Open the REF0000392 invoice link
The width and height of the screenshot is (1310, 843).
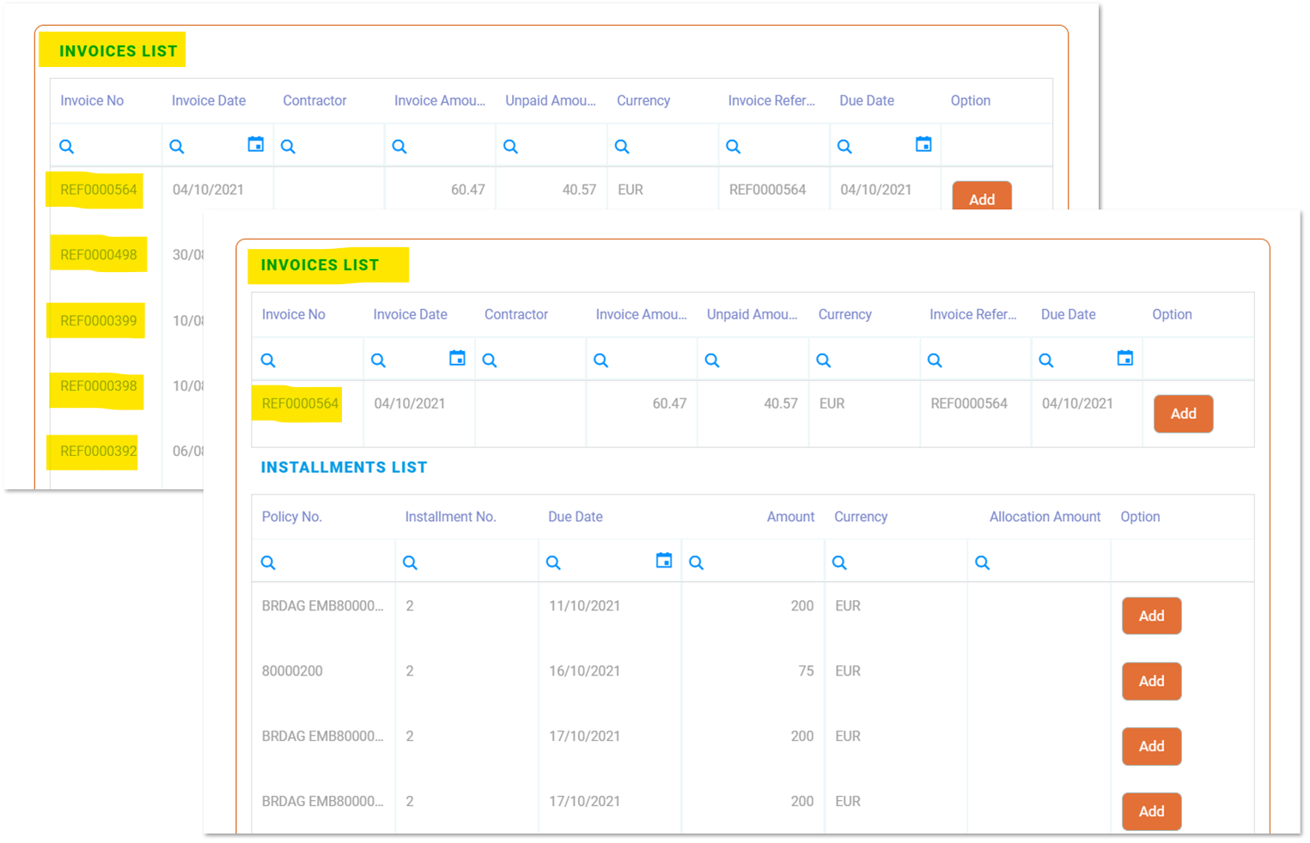point(98,452)
